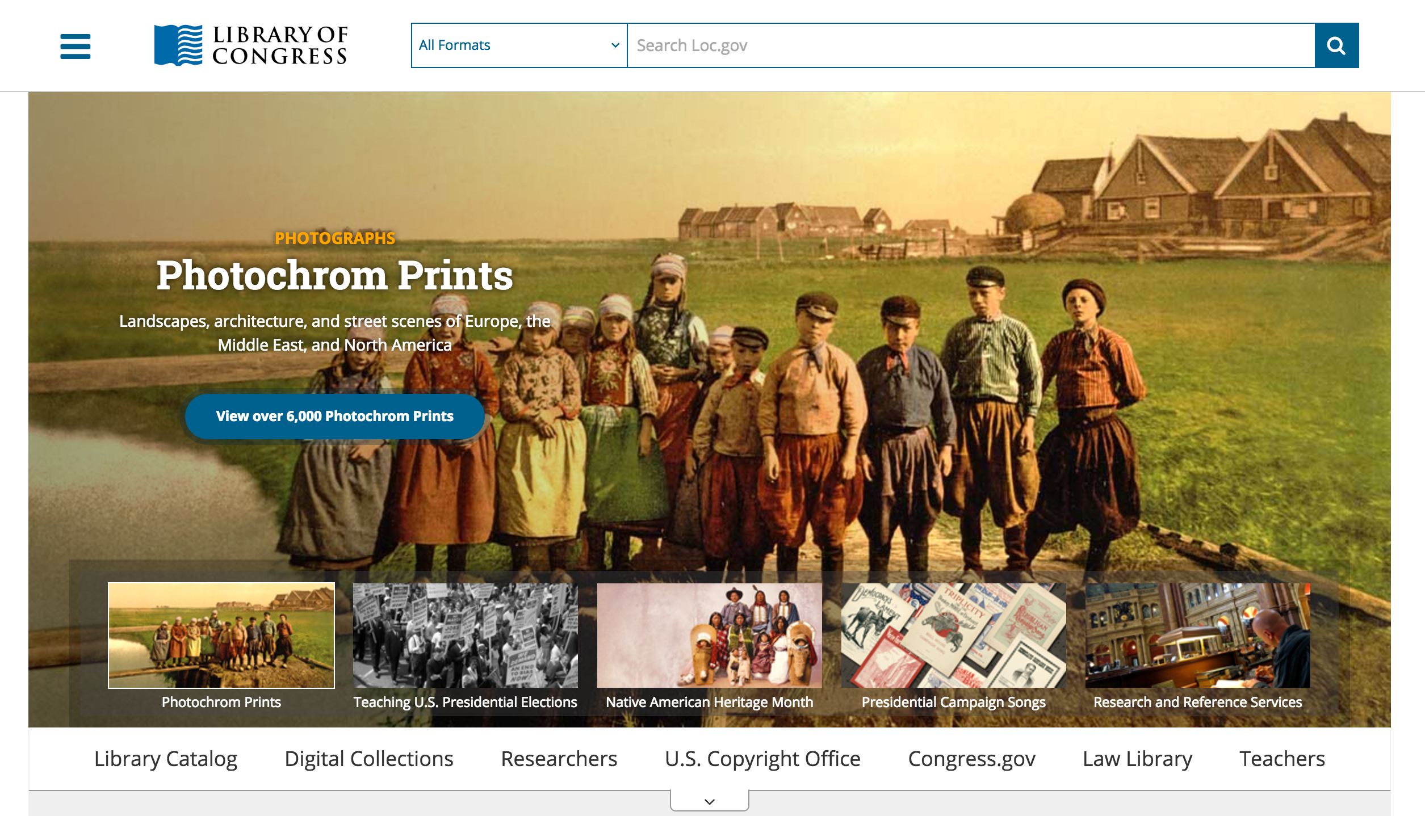The height and width of the screenshot is (816, 1425).
Task: Click the Search Loc.gov input field
Action: [970, 45]
